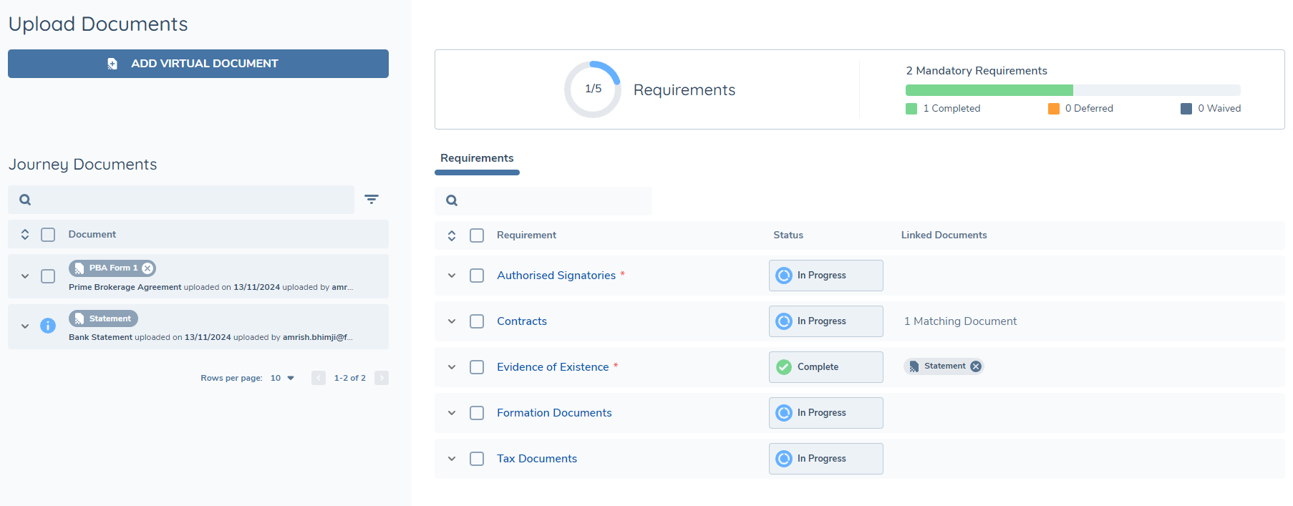This screenshot has width=1293, height=506.
Task: Open Formation Documents In Progress status
Action: tap(826, 413)
